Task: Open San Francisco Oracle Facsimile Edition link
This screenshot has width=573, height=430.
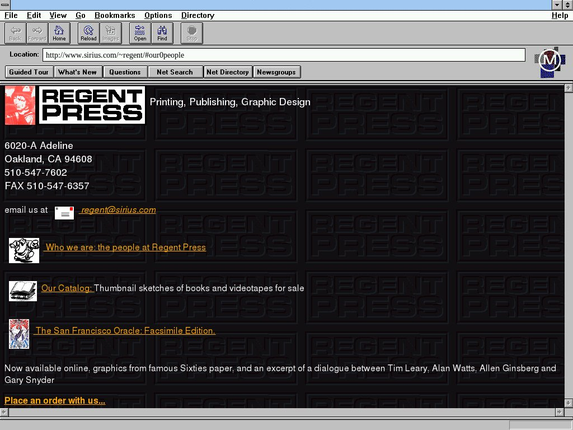Action: click(x=125, y=331)
